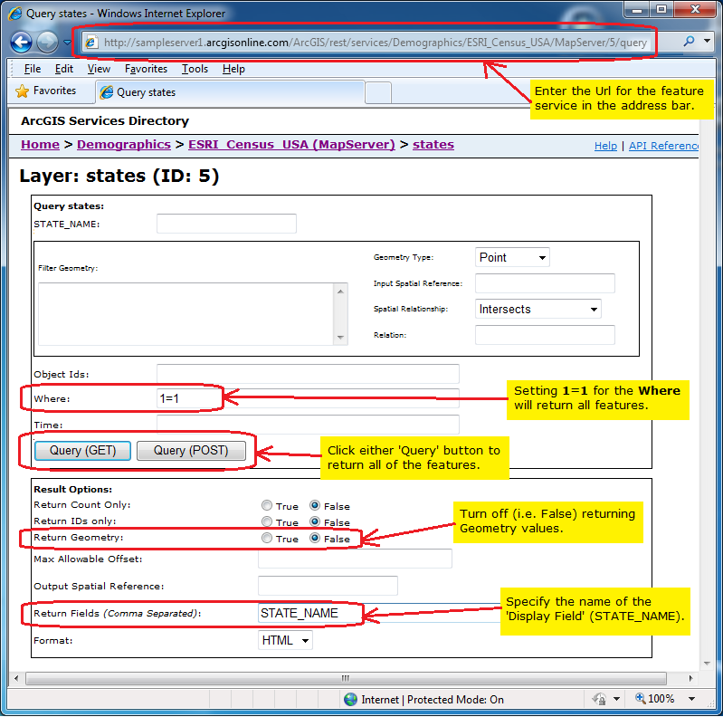Click the Output Spatial Reference field
The width and height of the screenshot is (723, 717).
tap(328, 586)
